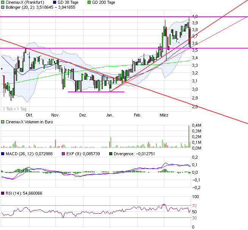The image size is (248, 230).
Task: Click the green GD 200 Tage legend swatch
Action: pos(89,2)
